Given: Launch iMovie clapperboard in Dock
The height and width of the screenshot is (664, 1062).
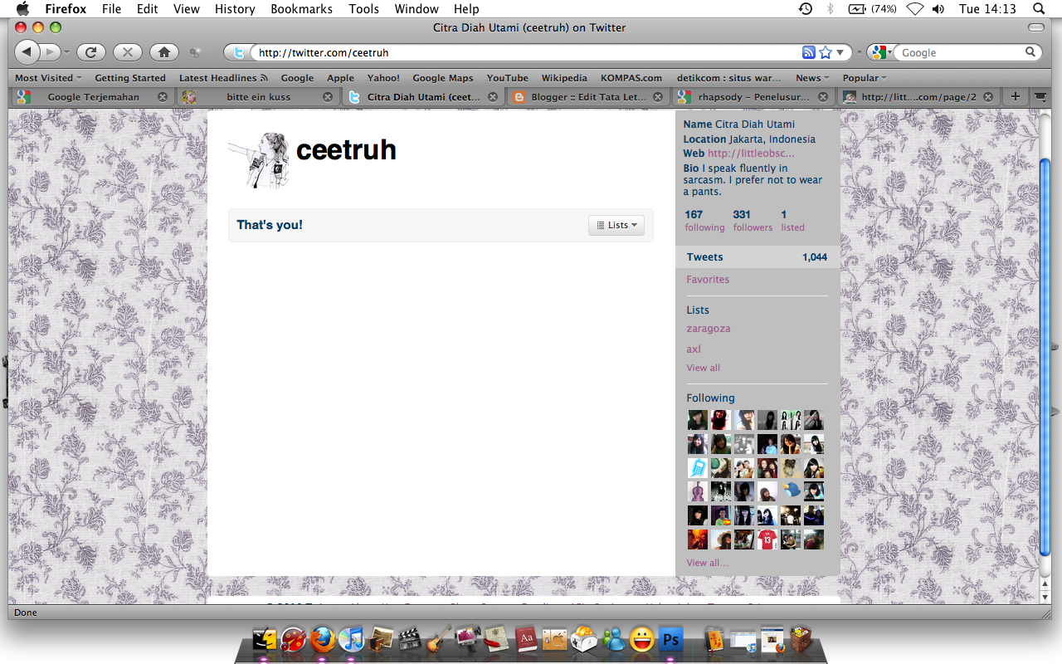Looking at the screenshot, I should [410, 640].
